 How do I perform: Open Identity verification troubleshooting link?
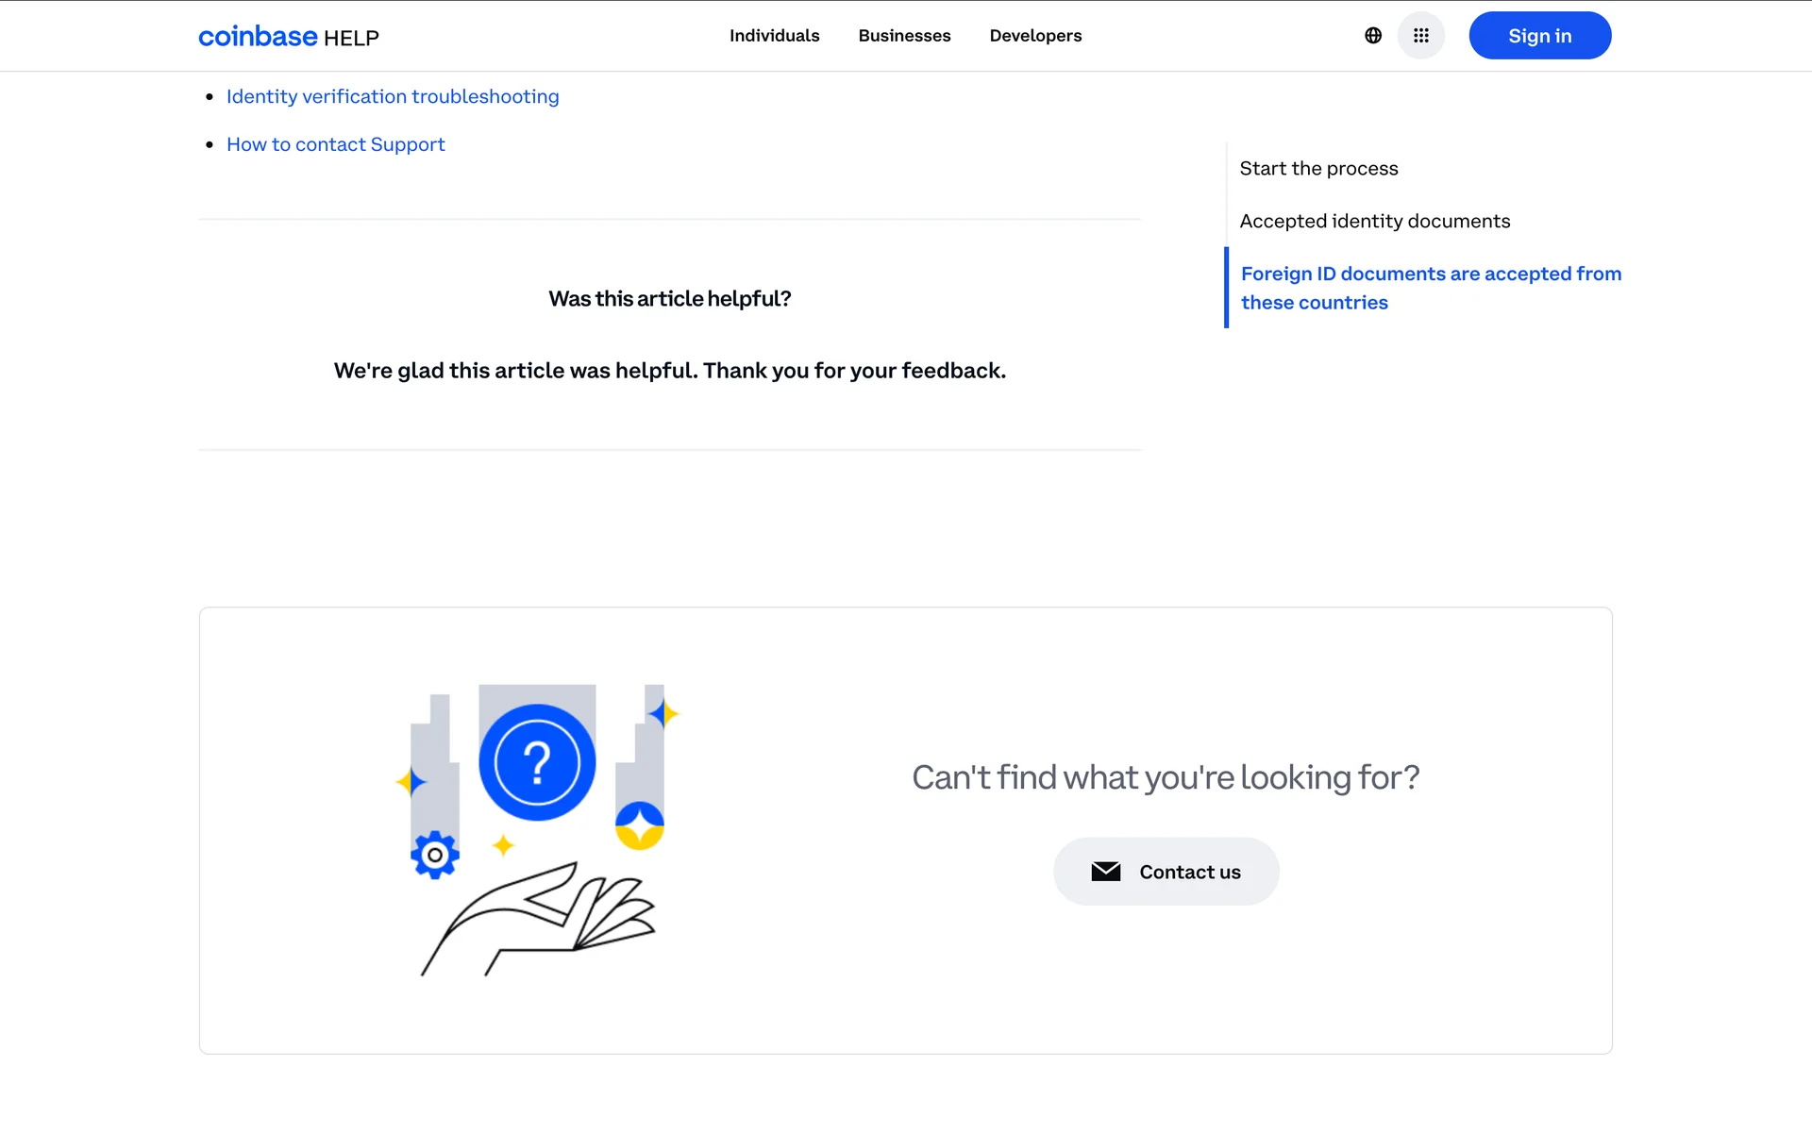[393, 96]
